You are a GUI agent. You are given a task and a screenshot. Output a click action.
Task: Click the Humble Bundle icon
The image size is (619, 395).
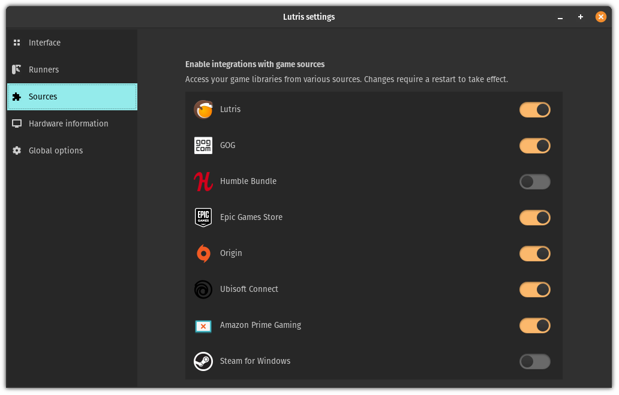[203, 182]
